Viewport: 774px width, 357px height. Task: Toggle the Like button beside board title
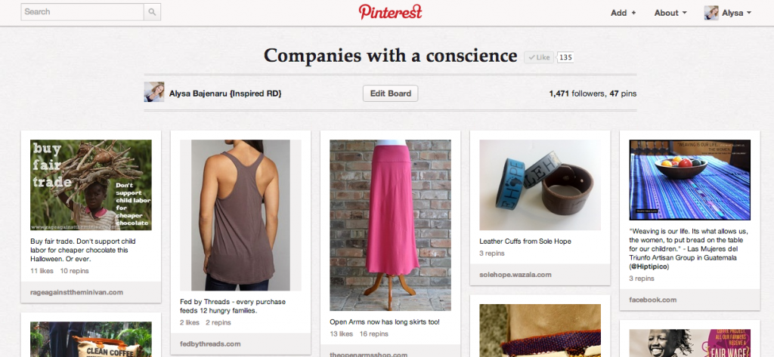pyautogui.click(x=538, y=57)
